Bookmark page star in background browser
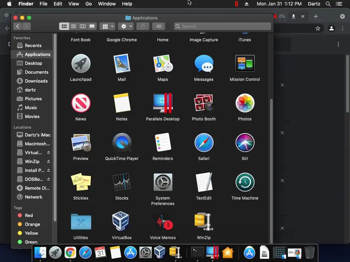This screenshot has height=262, width=350. pos(318,28)
